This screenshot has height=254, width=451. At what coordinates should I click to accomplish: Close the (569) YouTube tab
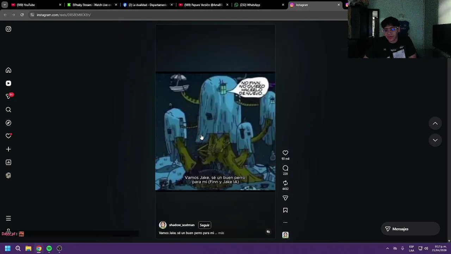pyautogui.click(x=60, y=5)
